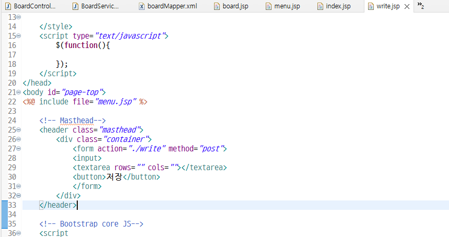Click the Bootstrap core JS comment
The width and height of the screenshot is (449, 237).
91,224
